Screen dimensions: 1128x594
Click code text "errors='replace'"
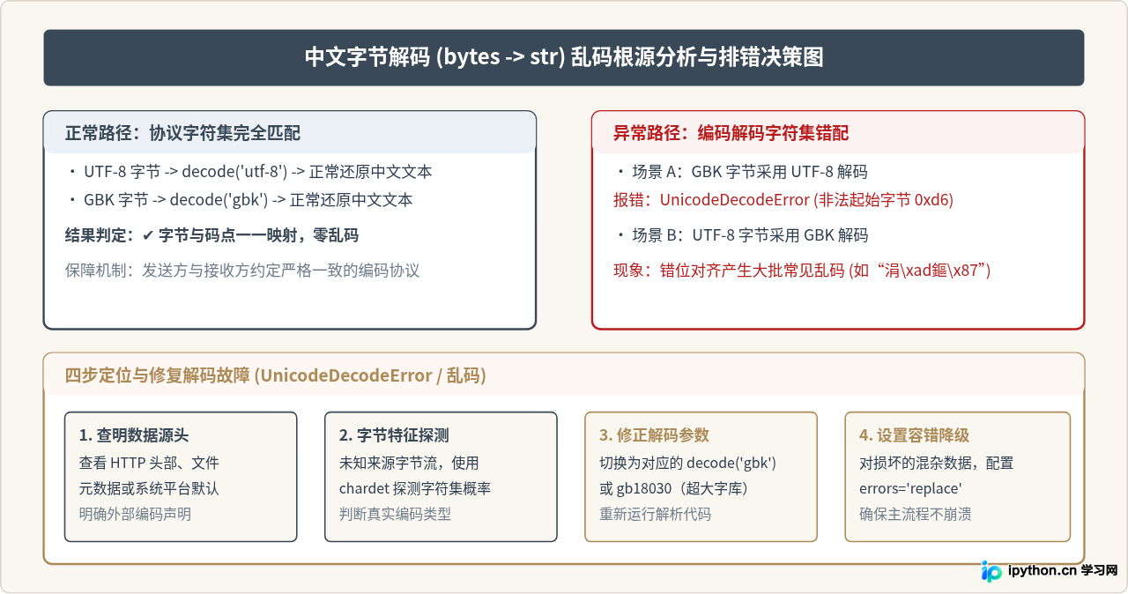[x=910, y=488]
